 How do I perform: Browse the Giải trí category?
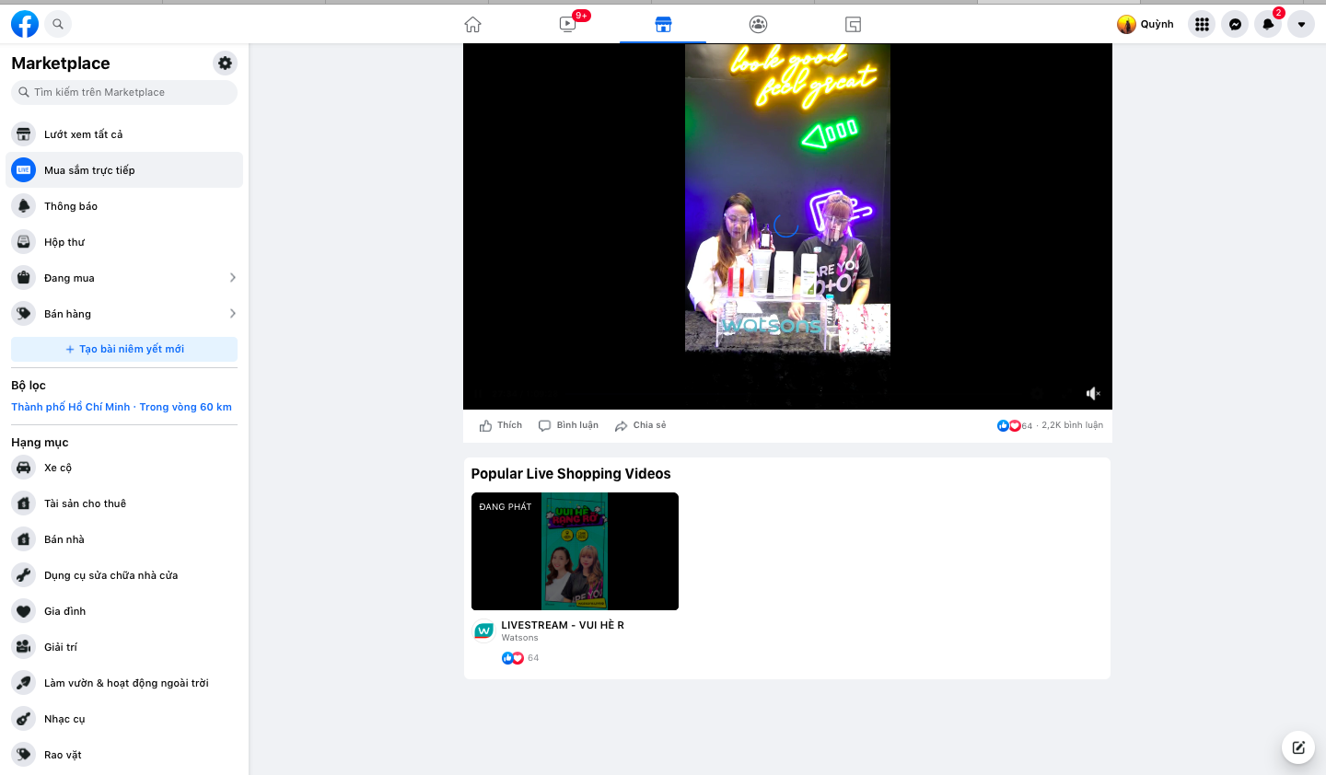point(124,647)
